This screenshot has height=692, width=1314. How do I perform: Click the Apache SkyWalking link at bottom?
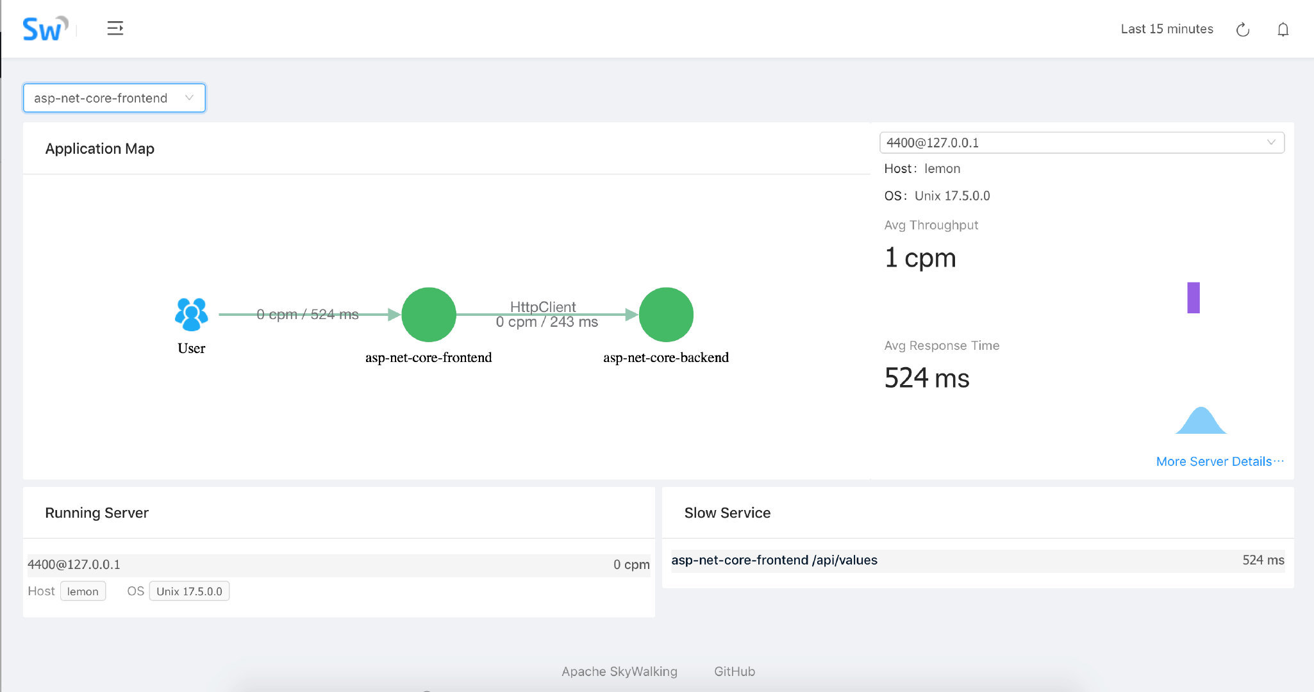coord(619,671)
